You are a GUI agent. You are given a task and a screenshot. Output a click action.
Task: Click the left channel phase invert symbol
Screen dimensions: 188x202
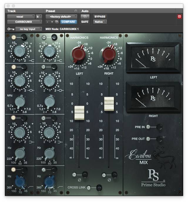point(80,180)
